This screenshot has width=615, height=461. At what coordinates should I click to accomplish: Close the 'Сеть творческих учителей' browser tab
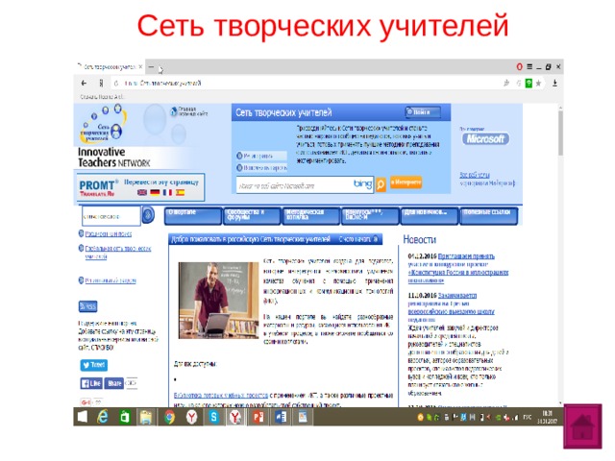[140, 67]
